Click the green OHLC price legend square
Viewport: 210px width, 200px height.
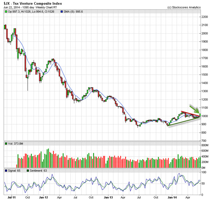pyautogui.click(x=6, y=12)
